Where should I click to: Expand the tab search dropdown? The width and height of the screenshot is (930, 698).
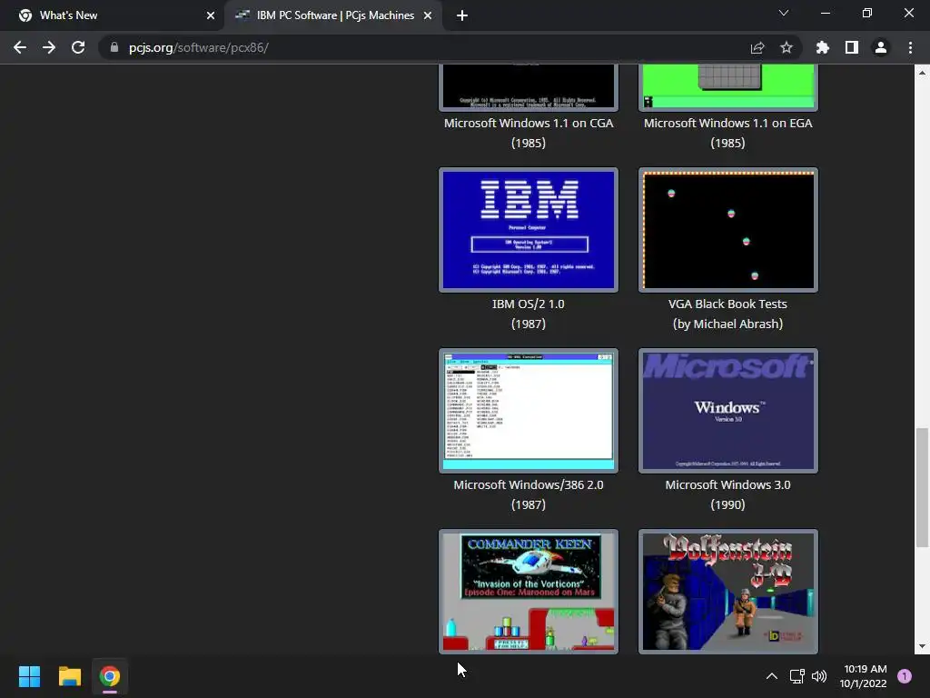pos(784,13)
